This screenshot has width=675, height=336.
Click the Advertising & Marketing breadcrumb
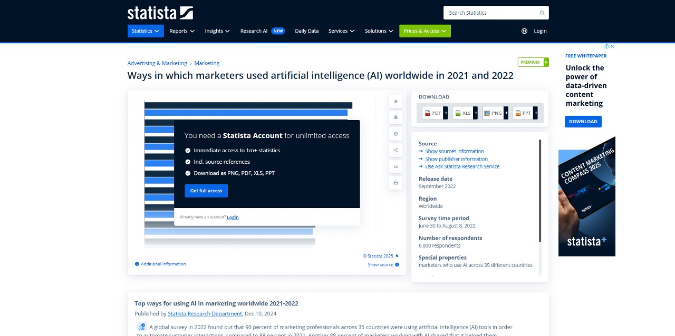[157, 63]
